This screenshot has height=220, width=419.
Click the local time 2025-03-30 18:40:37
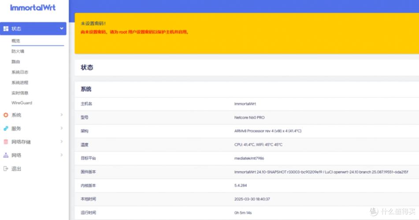[252, 199]
